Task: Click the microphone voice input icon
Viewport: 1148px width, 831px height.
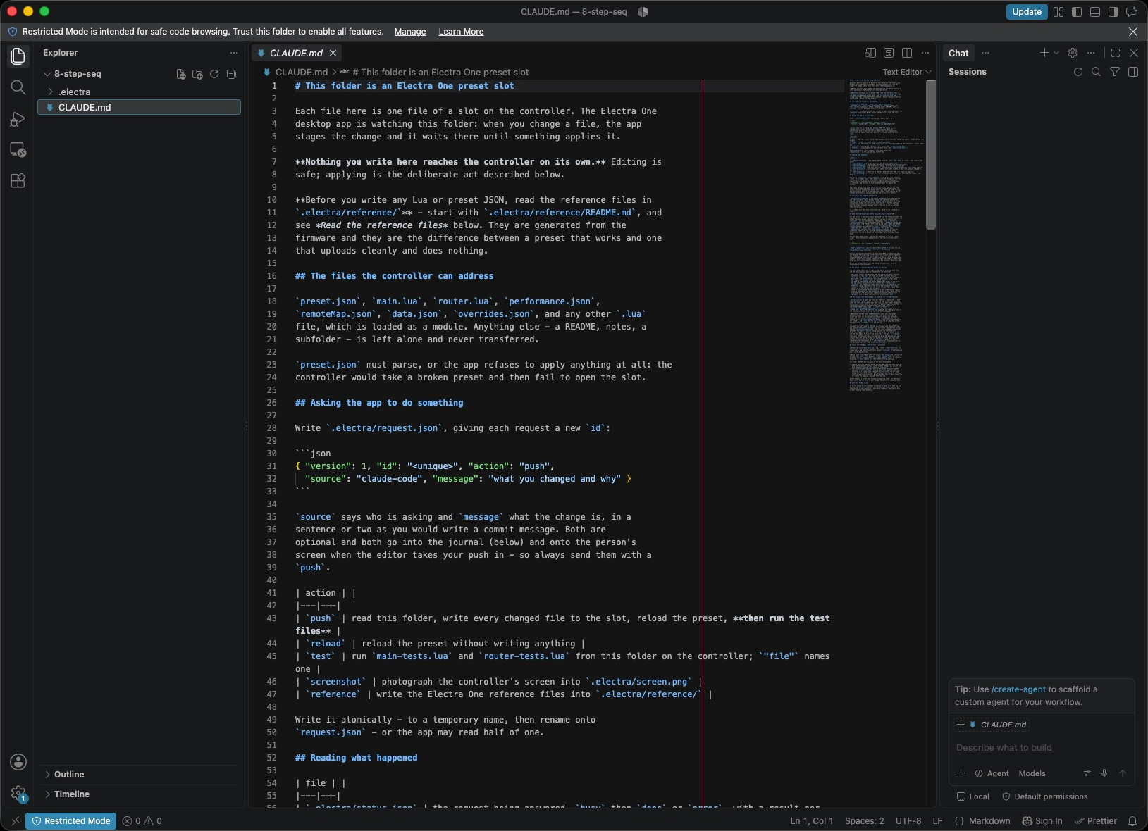Action: click(x=1104, y=773)
